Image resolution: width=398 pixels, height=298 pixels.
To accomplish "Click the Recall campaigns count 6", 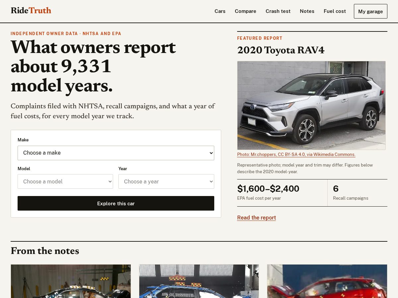I will tap(336, 189).
